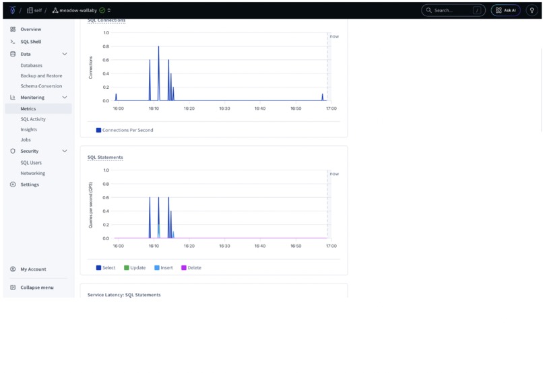Screen dimensions: 543x373
Task: Click the My Account avatar icon
Action: click(x=13, y=269)
